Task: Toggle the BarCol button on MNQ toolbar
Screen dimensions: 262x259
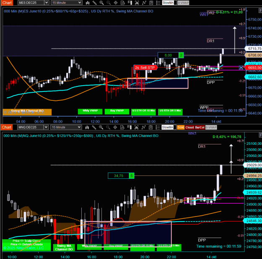Action: pyautogui.click(x=200, y=127)
